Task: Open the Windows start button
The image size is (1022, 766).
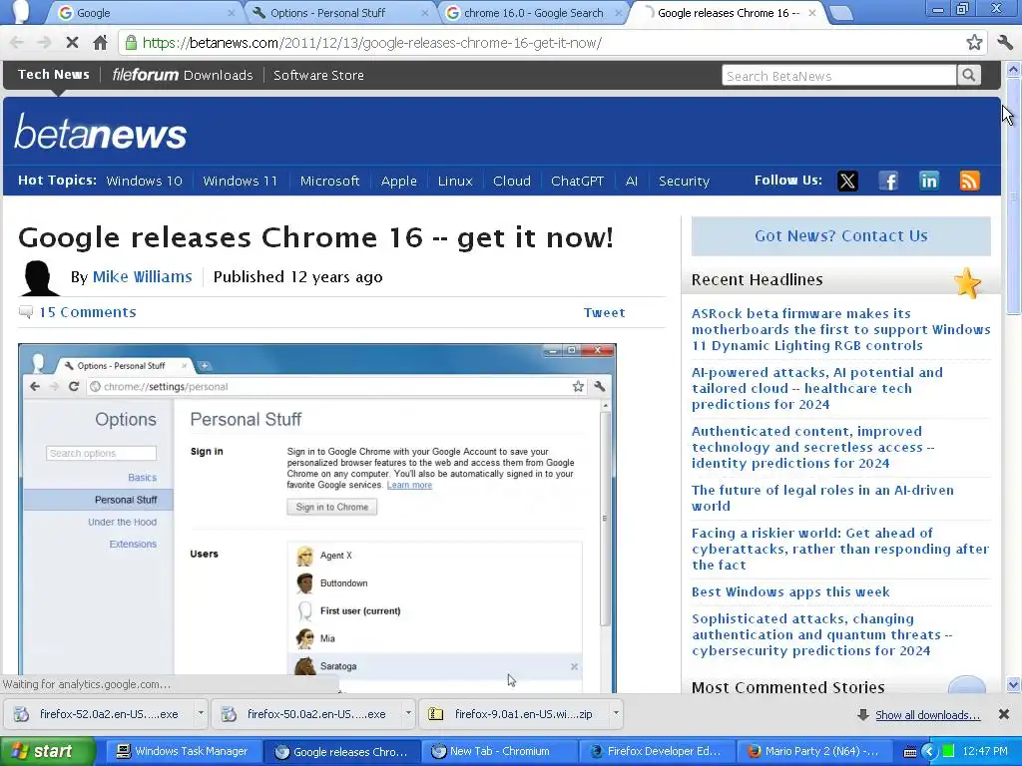Action: coord(48,751)
